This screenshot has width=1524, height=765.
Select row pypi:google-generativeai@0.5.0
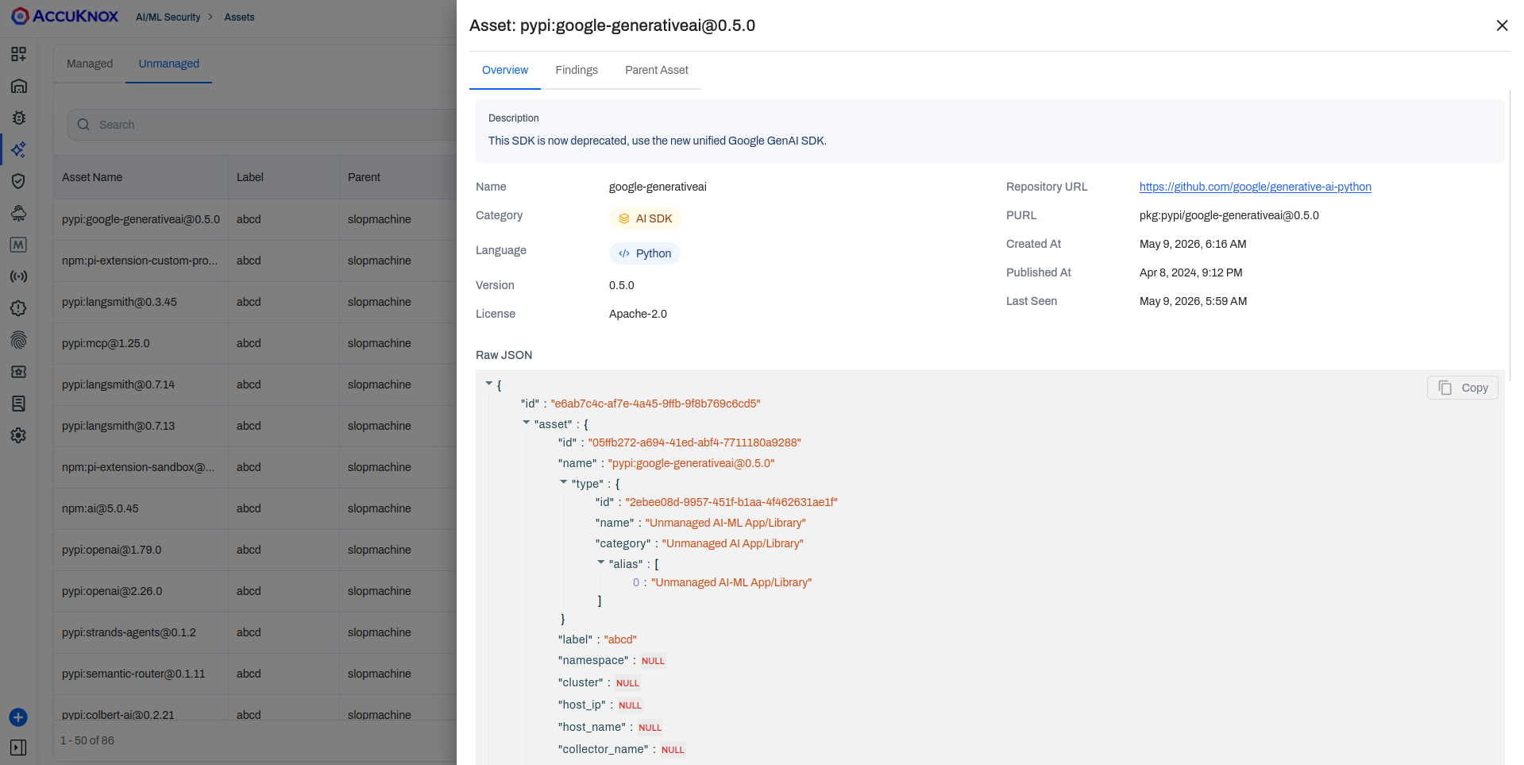(x=256, y=219)
